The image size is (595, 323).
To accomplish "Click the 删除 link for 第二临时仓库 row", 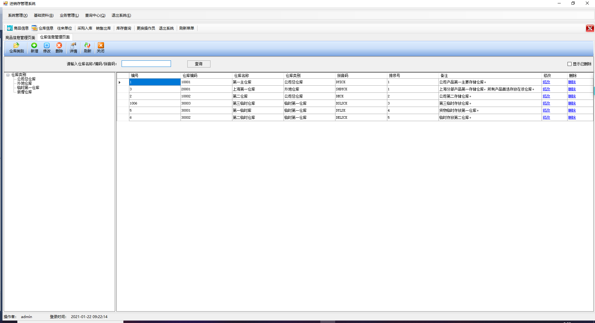I will click(572, 117).
